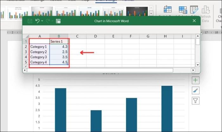Select row 3 header
The width and height of the screenshot is (222, 132).
[26, 52]
